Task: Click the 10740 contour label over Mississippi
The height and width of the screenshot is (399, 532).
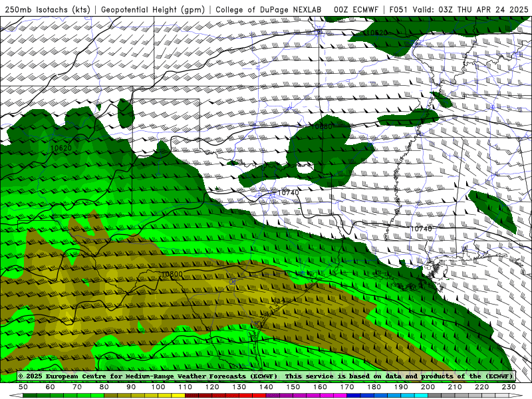Action: [x=422, y=229]
